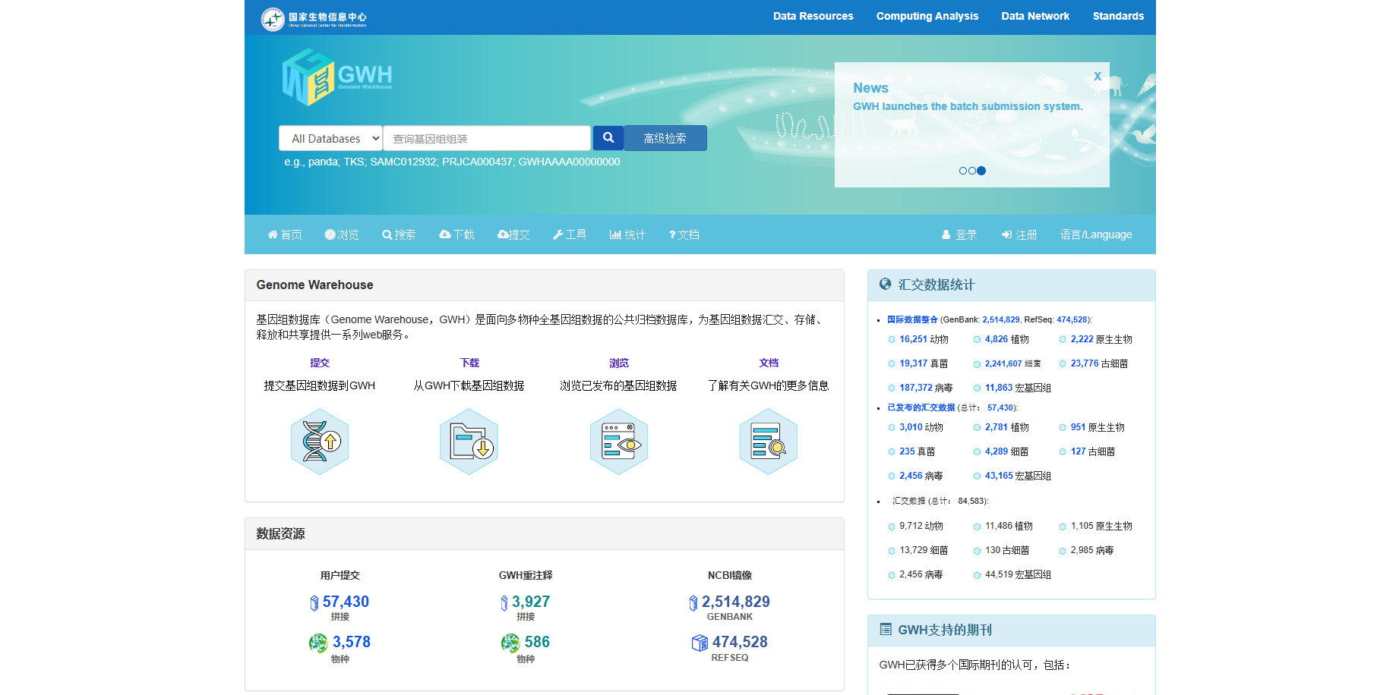The width and height of the screenshot is (1374, 695).
Task: Click the GWH Genome Warehouse logo
Action: (337, 77)
